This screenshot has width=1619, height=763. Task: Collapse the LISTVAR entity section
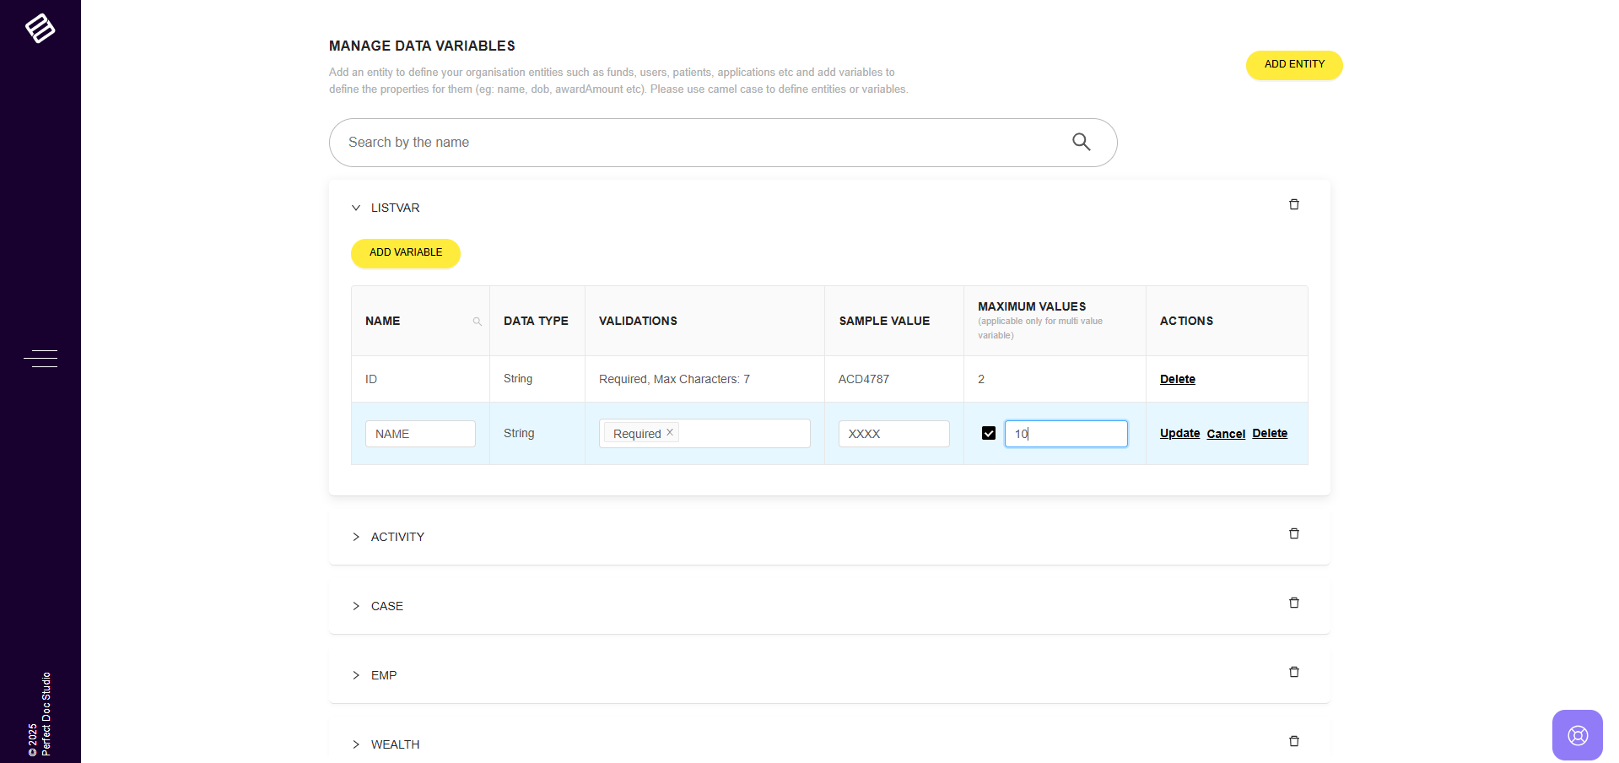[356, 208]
